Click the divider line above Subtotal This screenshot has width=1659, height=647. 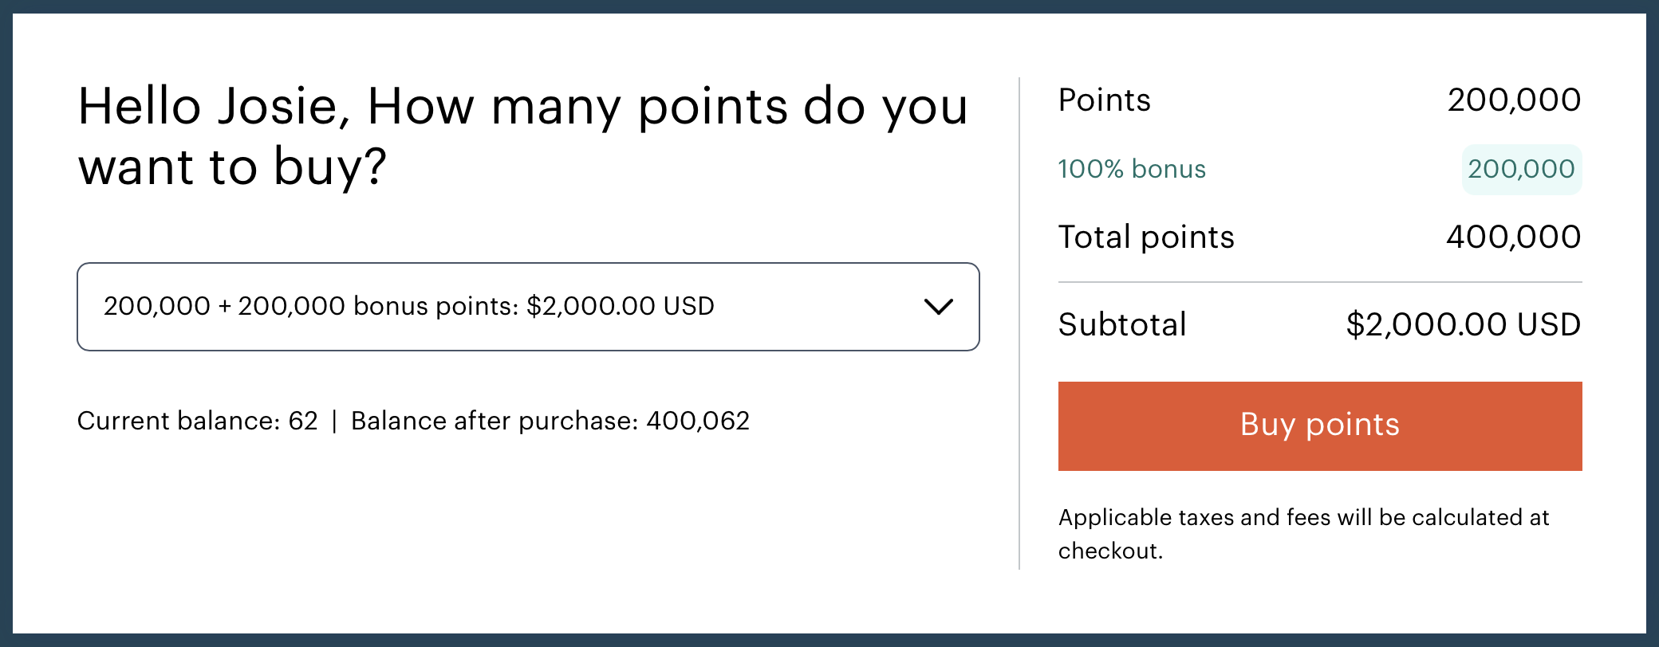(1318, 281)
